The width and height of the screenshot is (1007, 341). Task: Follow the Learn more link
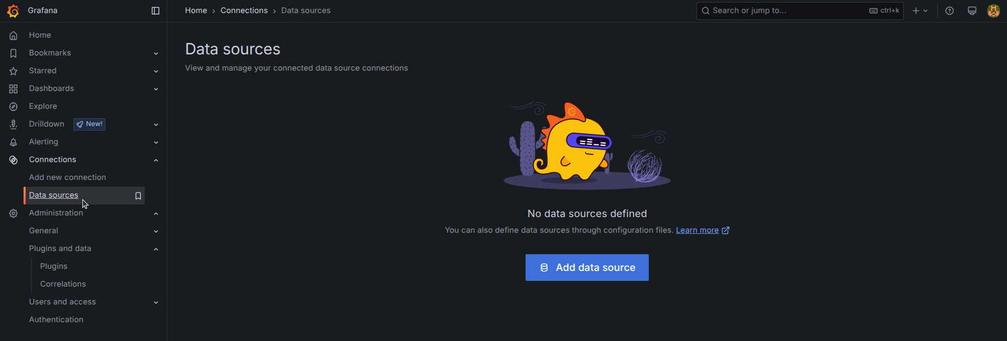point(697,230)
